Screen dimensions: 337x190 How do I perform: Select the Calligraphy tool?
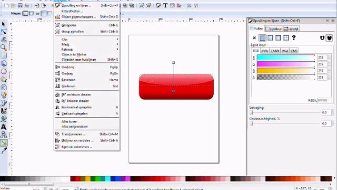pyautogui.click(x=4, y=111)
